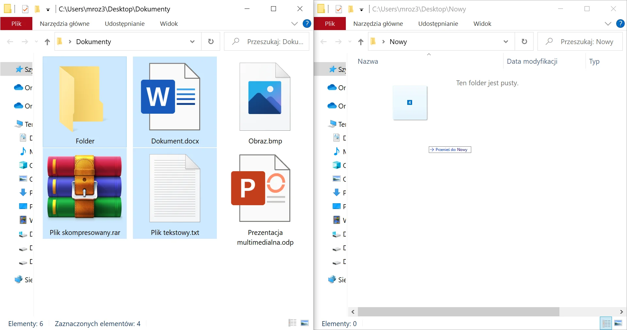
Task: Click New folder icon in Dokumenty quick access toolbar
Action: (x=37, y=9)
